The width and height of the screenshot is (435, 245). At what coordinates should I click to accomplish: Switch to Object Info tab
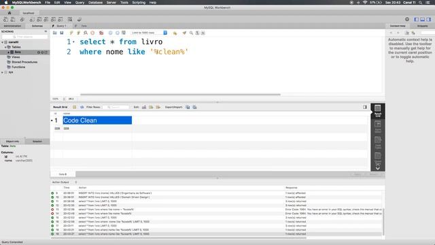click(x=12, y=142)
